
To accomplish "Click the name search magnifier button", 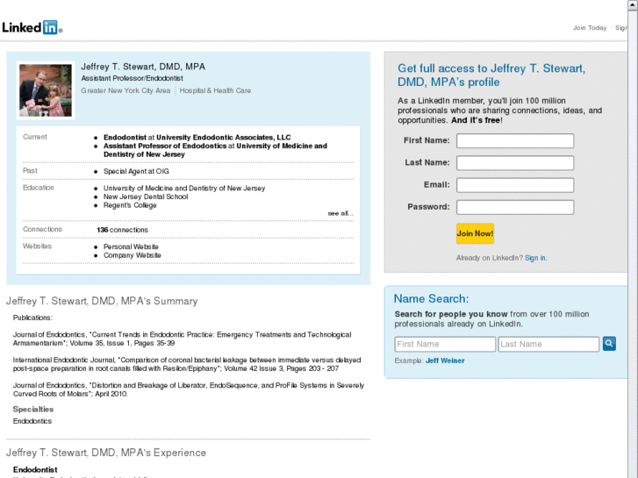I will point(609,344).
